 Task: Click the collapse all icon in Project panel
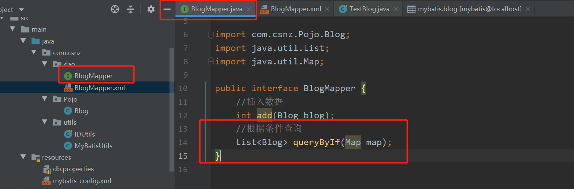pos(130,9)
